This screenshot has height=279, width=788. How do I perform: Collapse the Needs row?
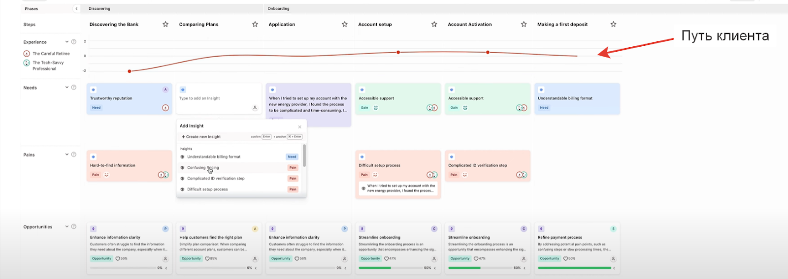(x=67, y=88)
